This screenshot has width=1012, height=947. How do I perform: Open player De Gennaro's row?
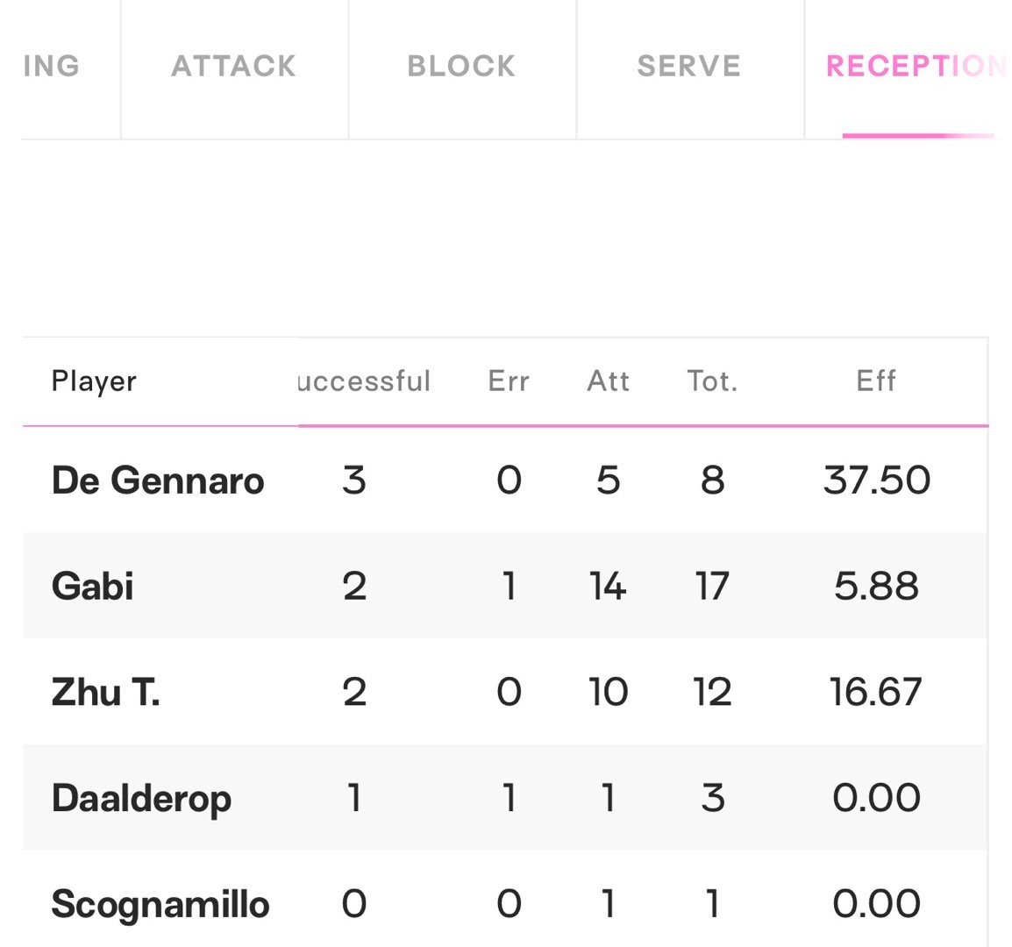click(x=158, y=481)
